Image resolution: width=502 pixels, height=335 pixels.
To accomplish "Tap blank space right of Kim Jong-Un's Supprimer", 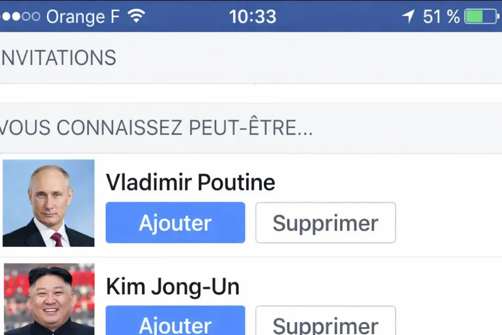I will pos(449,321).
